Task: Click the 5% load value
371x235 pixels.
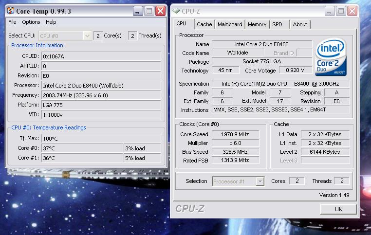Action: [142, 158]
